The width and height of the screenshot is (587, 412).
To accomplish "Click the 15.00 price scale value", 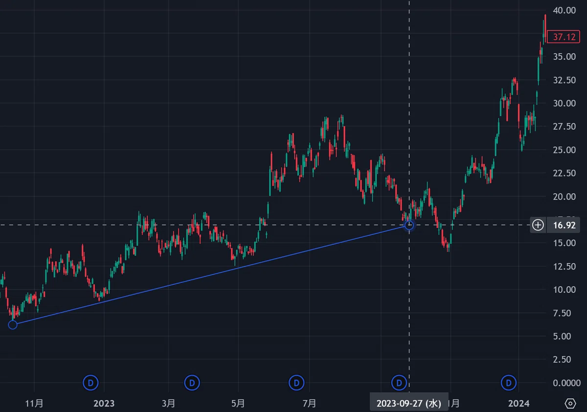I will click(564, 243).
